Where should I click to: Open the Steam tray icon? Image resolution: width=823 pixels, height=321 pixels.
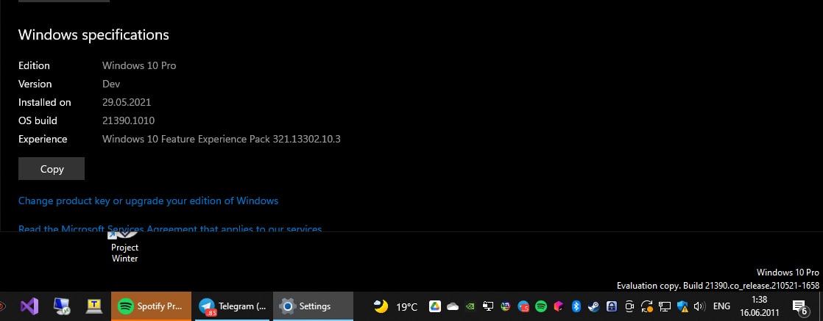click(x=593, y=306)
